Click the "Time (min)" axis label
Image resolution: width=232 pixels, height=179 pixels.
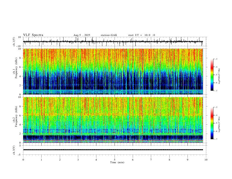click(x=117, y=162)
